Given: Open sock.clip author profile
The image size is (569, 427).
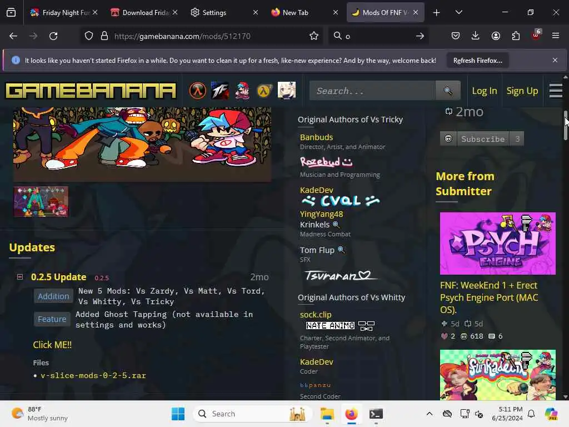Looking at the screenshot, I should pos(316,315).
